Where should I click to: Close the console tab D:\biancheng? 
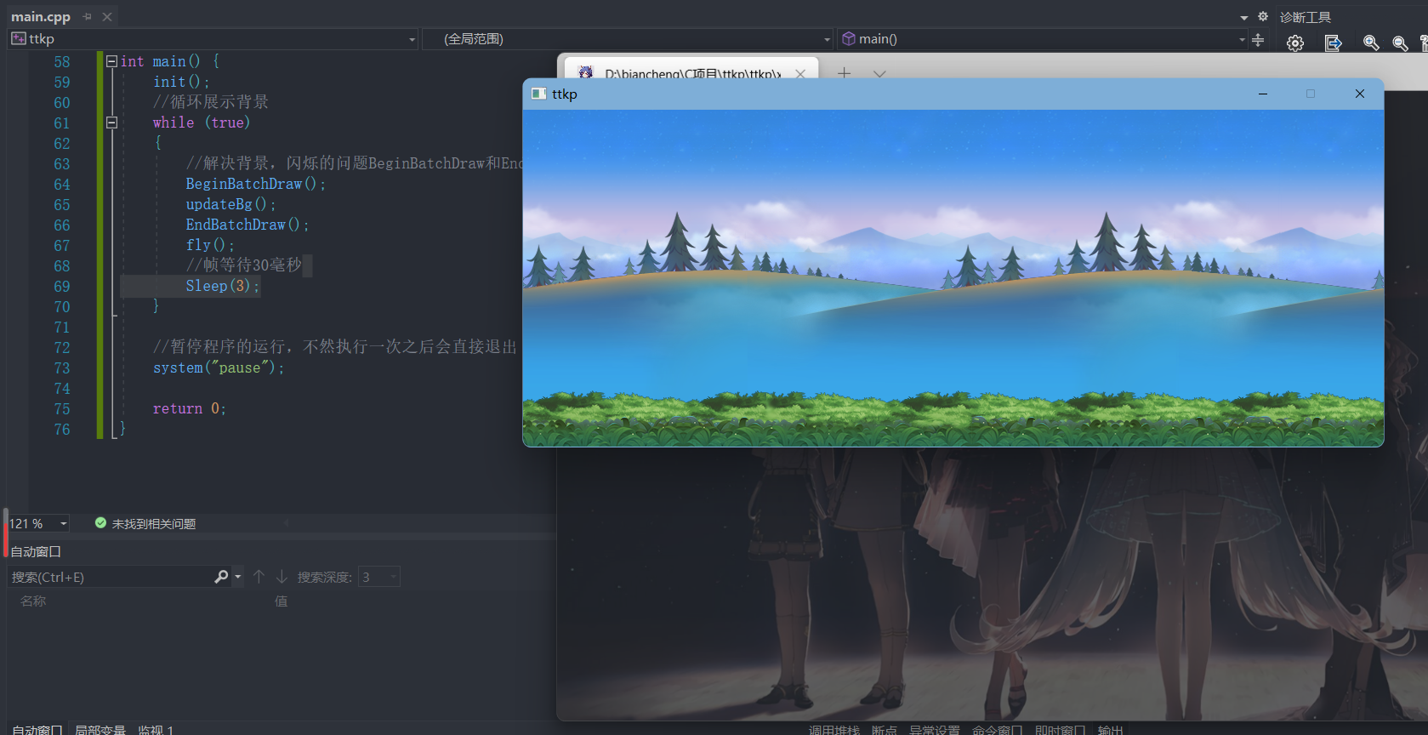[800, 73]
